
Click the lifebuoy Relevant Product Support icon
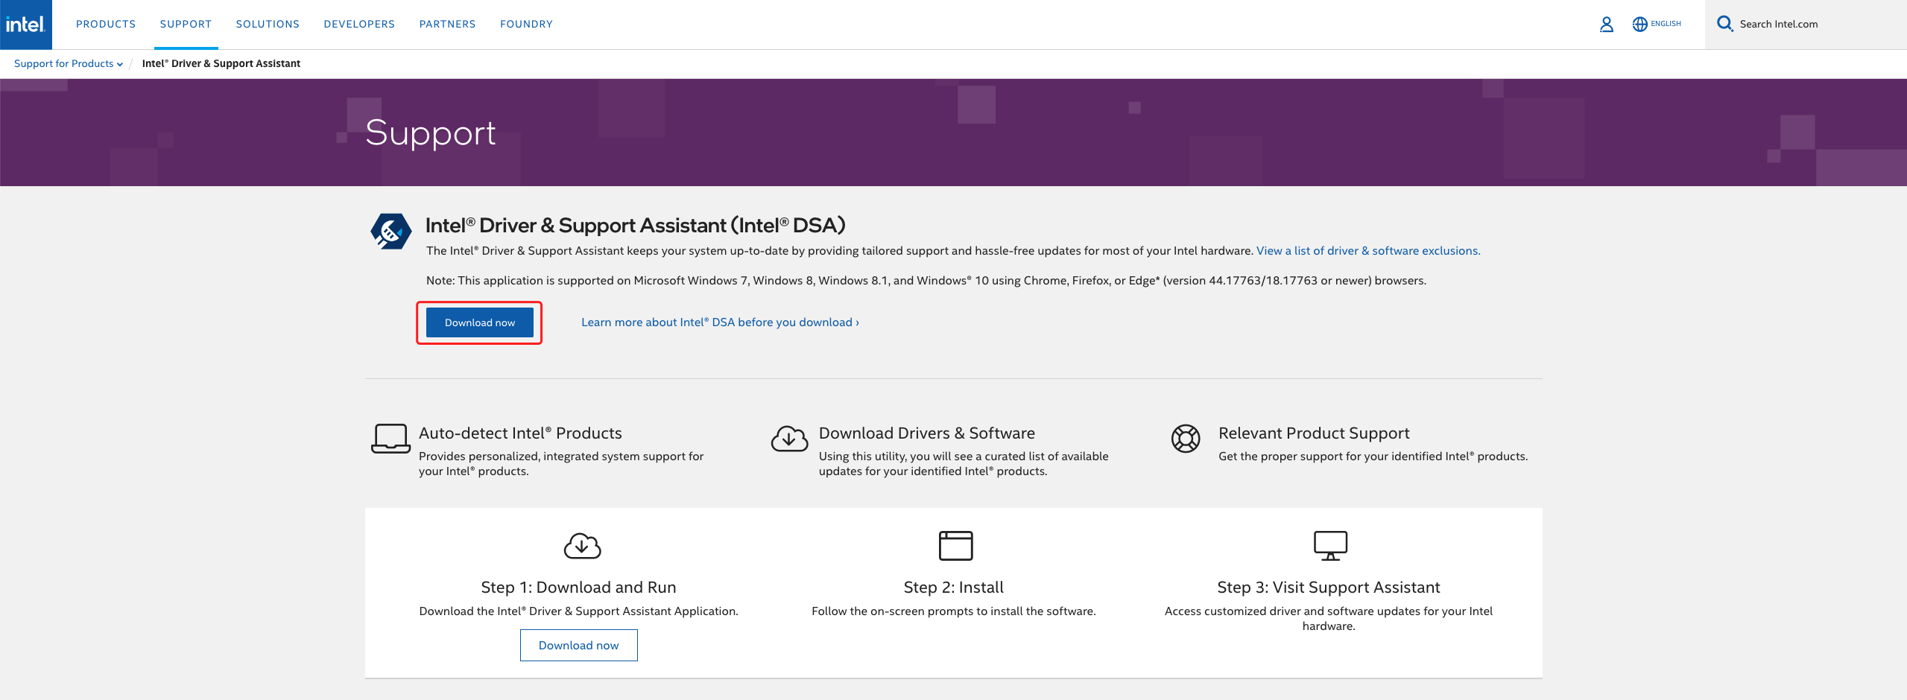1185,439
